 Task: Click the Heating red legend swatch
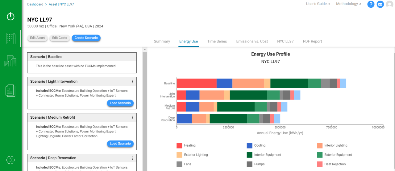point(179,145)
